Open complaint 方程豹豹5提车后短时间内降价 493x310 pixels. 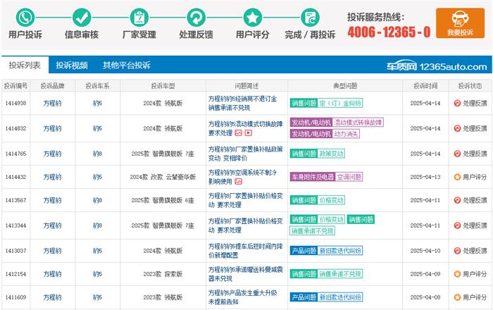click(x=245, y=251)
